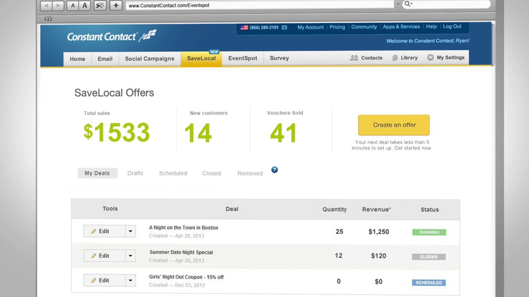The image size is (529, 297).
Task: Open the A Night on the Town in Boston deal
Action: (183, 228)
